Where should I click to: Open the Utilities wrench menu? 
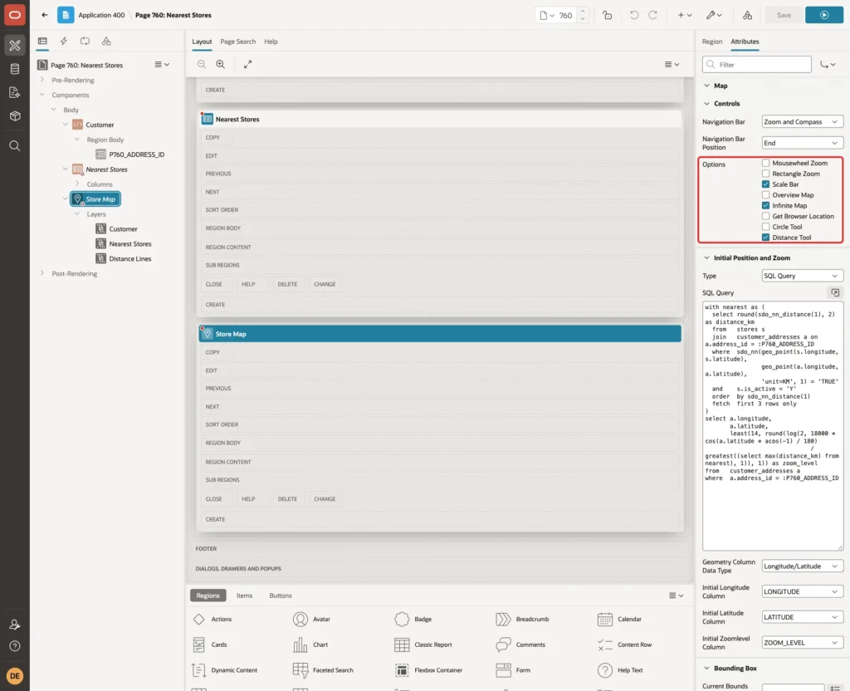point(714,15)
